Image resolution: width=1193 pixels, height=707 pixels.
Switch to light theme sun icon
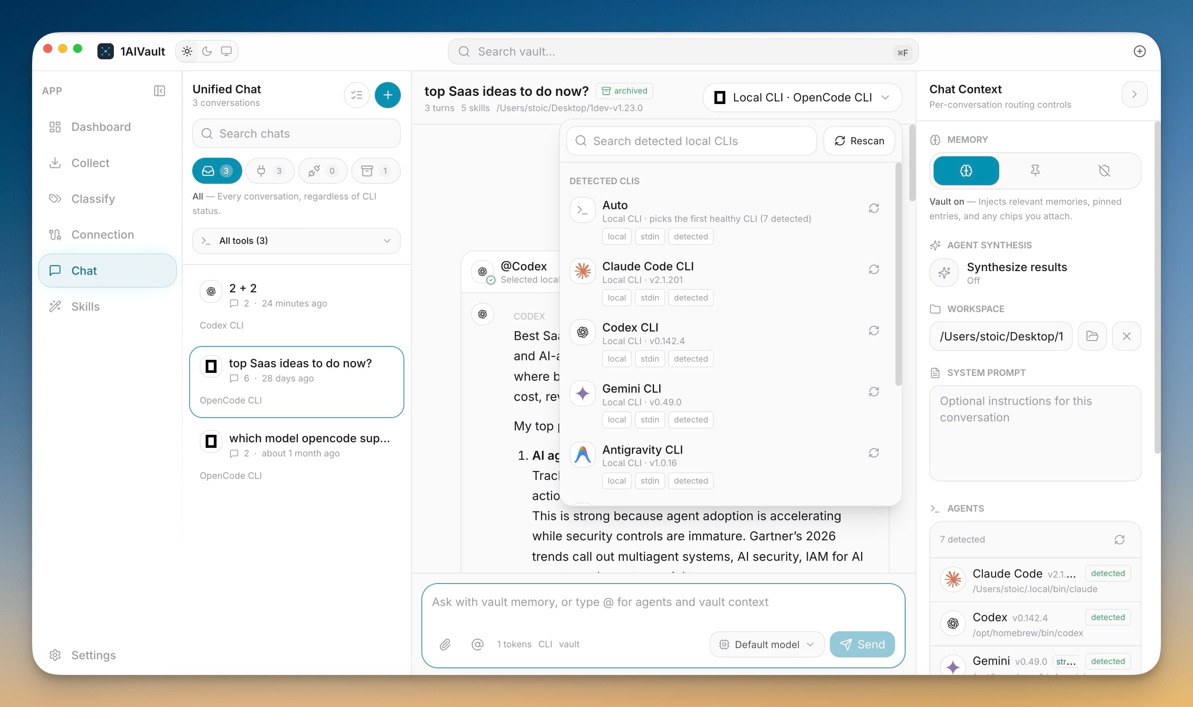187,51
